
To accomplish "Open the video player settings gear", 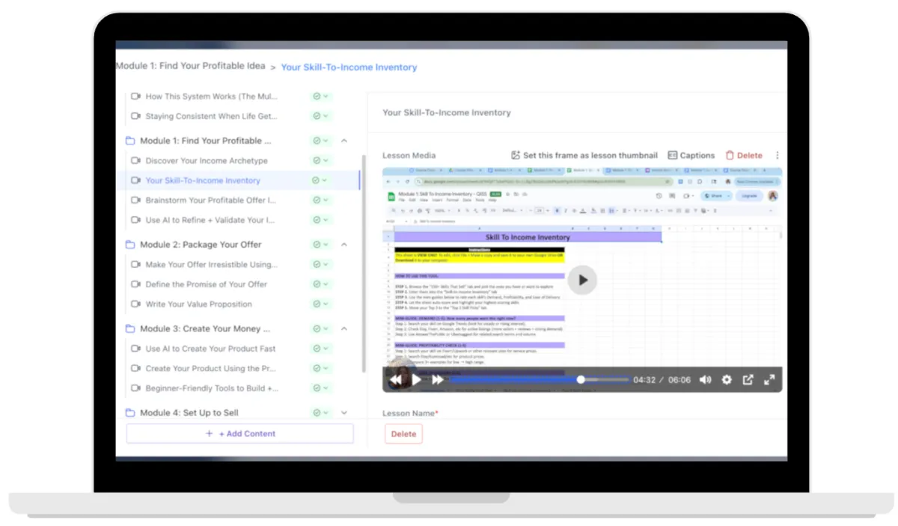I will (x=727, y=380).
